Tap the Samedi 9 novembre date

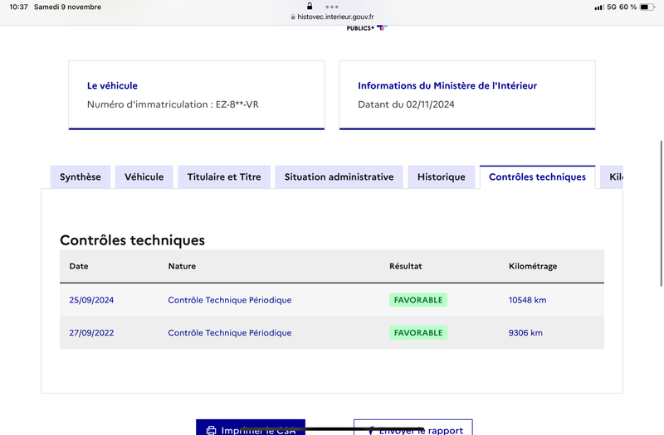[67, 7]
